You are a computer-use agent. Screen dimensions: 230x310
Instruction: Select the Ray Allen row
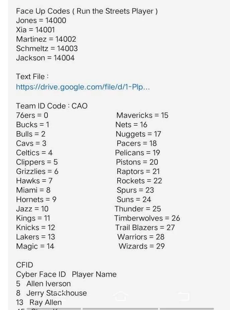pos(39,303)
